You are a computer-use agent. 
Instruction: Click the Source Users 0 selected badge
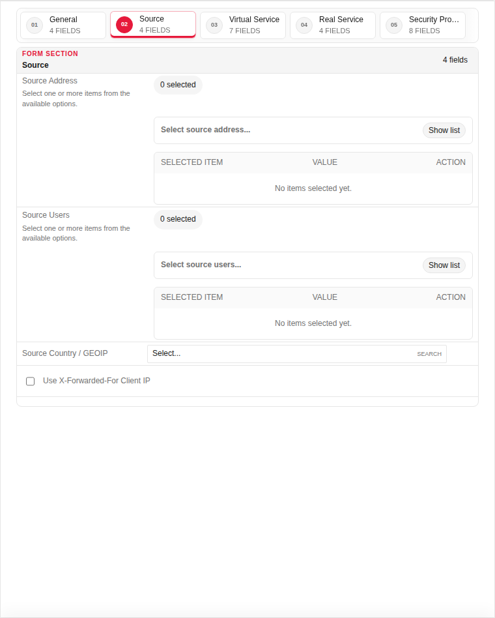[x=178, y=219]
